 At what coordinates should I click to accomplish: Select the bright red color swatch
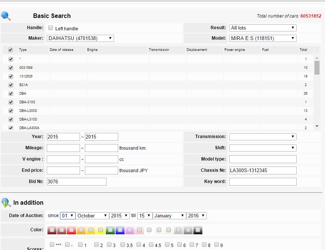click(x=71, y=230)
